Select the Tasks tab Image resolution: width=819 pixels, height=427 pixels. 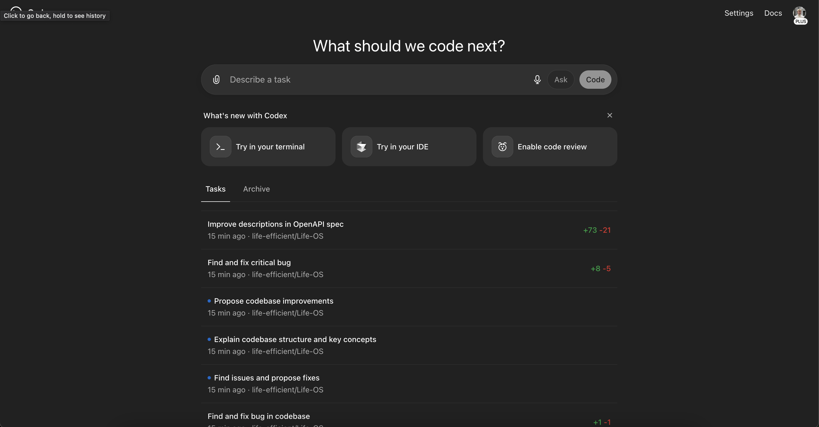tap(215, 189)
